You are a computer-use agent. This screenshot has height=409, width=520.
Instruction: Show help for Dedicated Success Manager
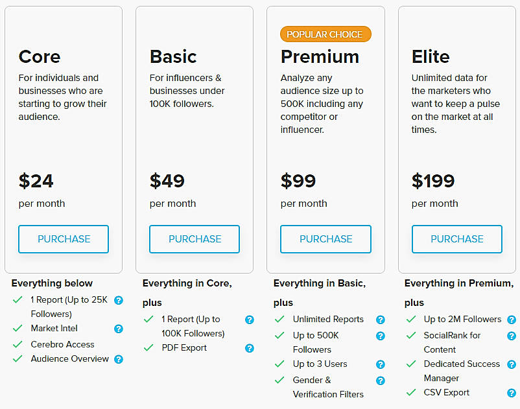coord(512,364)
